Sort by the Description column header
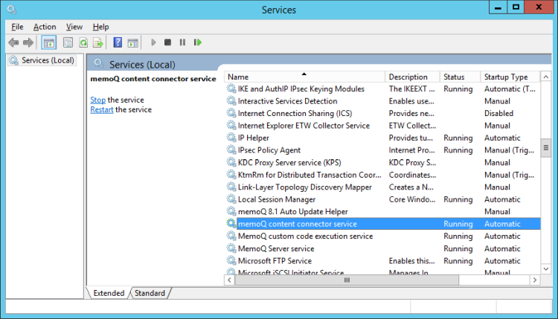This screenshot has width=558, height=319. (x=412, y=77)
